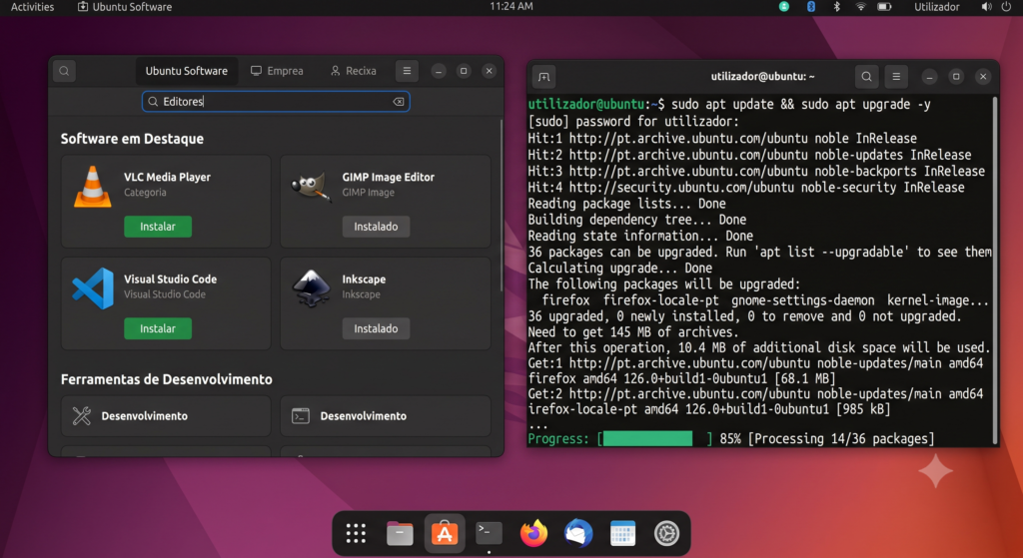Click the VLC Media Player cone icon

pyautogui.click(x=93, y=187)
